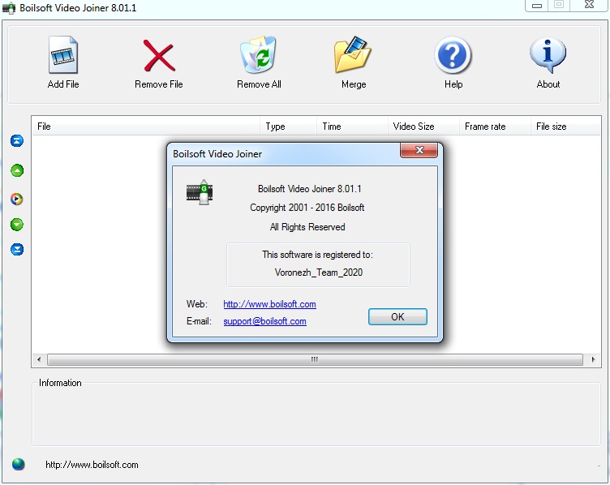
Task: Close the Boilsoft Video Joiner dialog
Action: pos(419,150)
